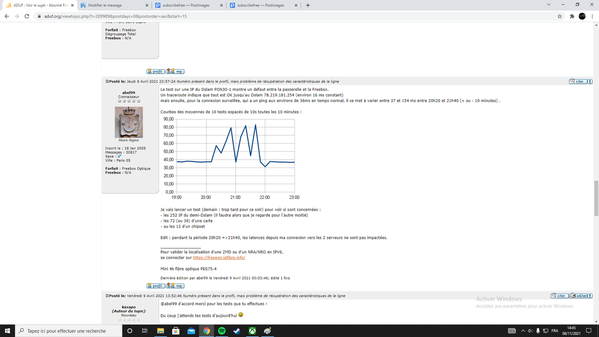Screen dimensions: 599x337
Task: Open the Chrome extensions puzzle icon
Action: pyautogui.click(x=572, y=16)
